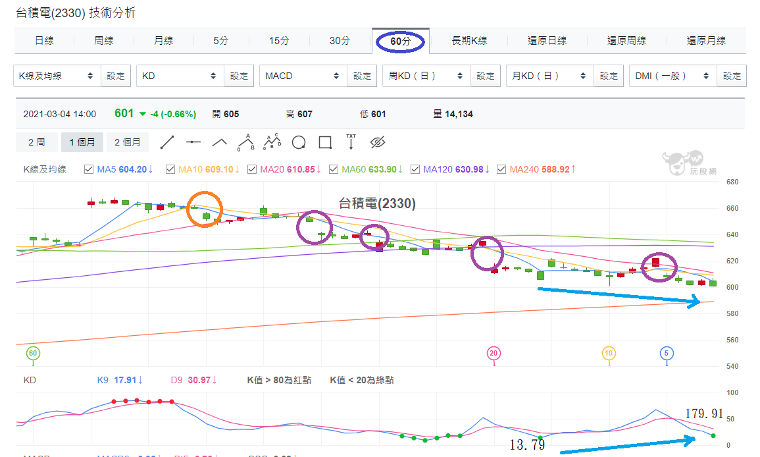Switch to the 日線 tab
The image size is (760, 457).
tap(44, 41)
